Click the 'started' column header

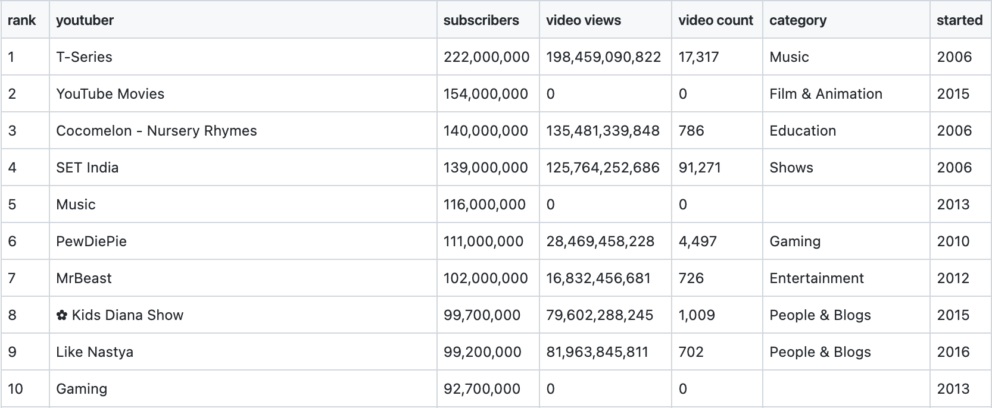(x=959, y=20)
